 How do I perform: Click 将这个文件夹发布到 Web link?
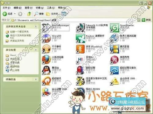coord(21,36)
